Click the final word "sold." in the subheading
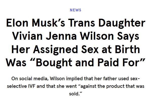Viewport: 153px width, 106px height. (x=76, y=94)
